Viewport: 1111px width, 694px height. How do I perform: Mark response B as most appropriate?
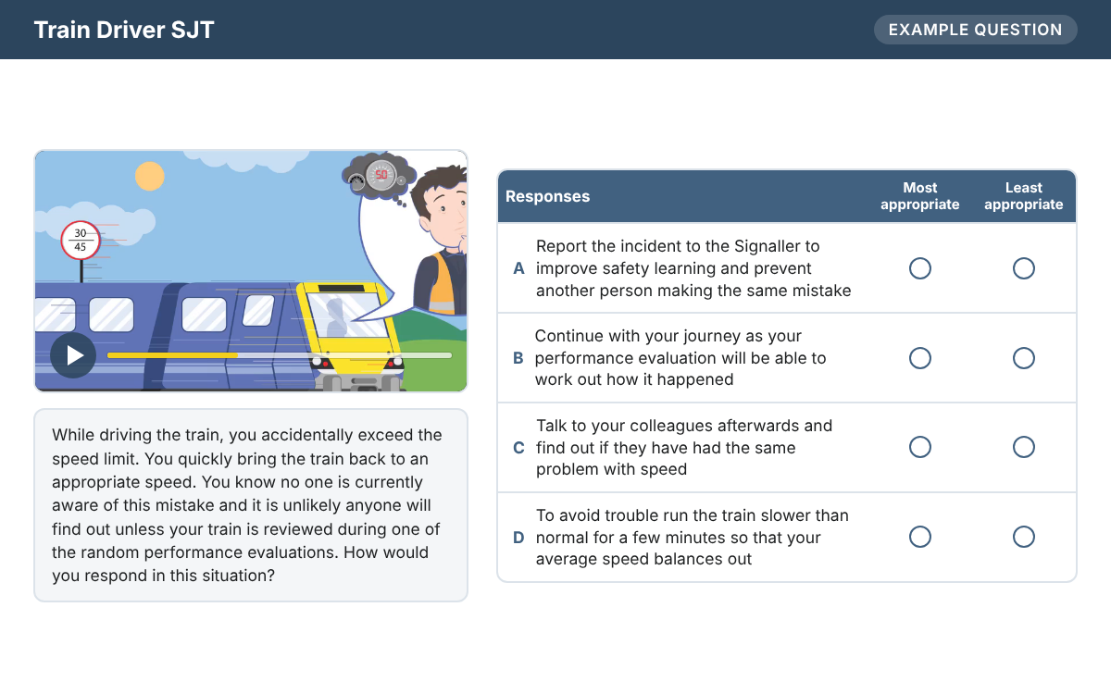pos(920,358)
